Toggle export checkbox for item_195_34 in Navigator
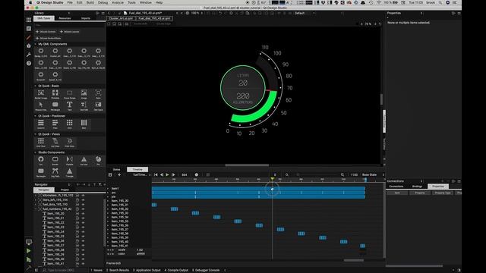The height and width of the screenshot is (273, 486). click(x=77, y=231)
